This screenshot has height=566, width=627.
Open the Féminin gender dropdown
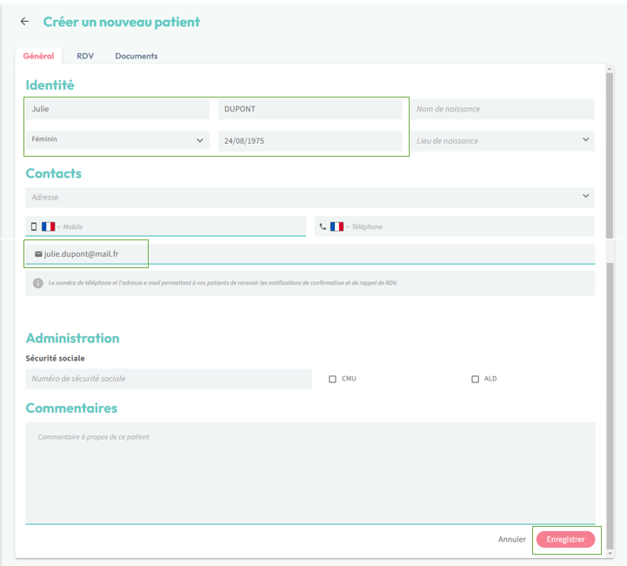117,140
